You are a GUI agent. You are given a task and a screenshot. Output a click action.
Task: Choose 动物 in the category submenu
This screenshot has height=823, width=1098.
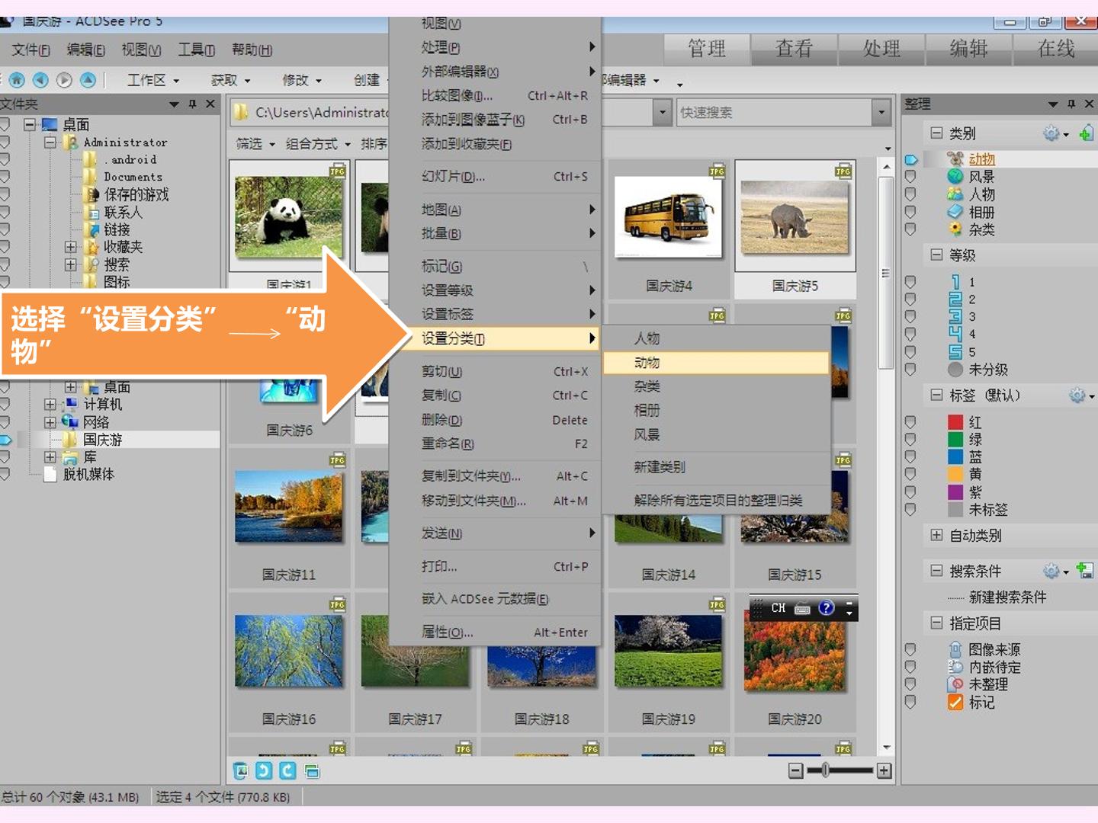tap(715, 363)
